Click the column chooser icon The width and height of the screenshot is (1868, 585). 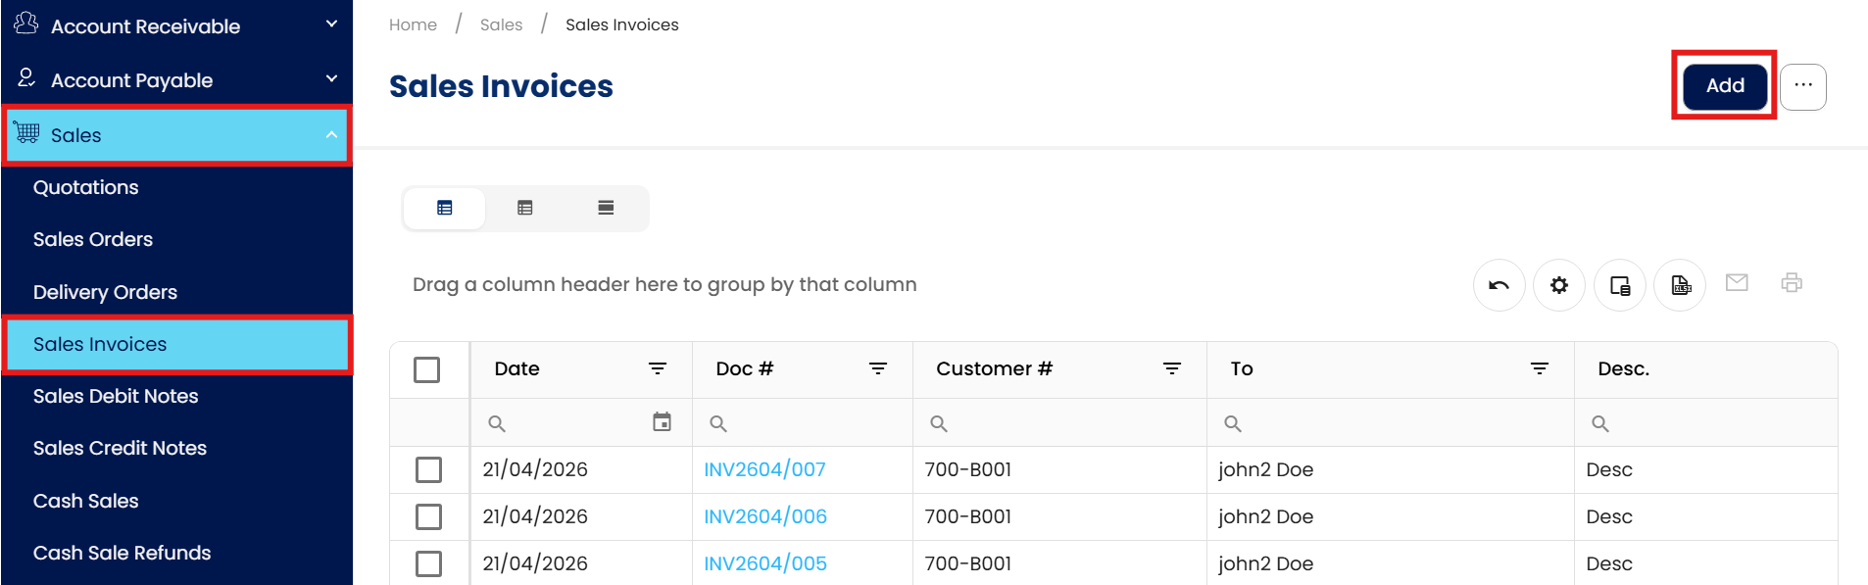(x=1619, y=285)
